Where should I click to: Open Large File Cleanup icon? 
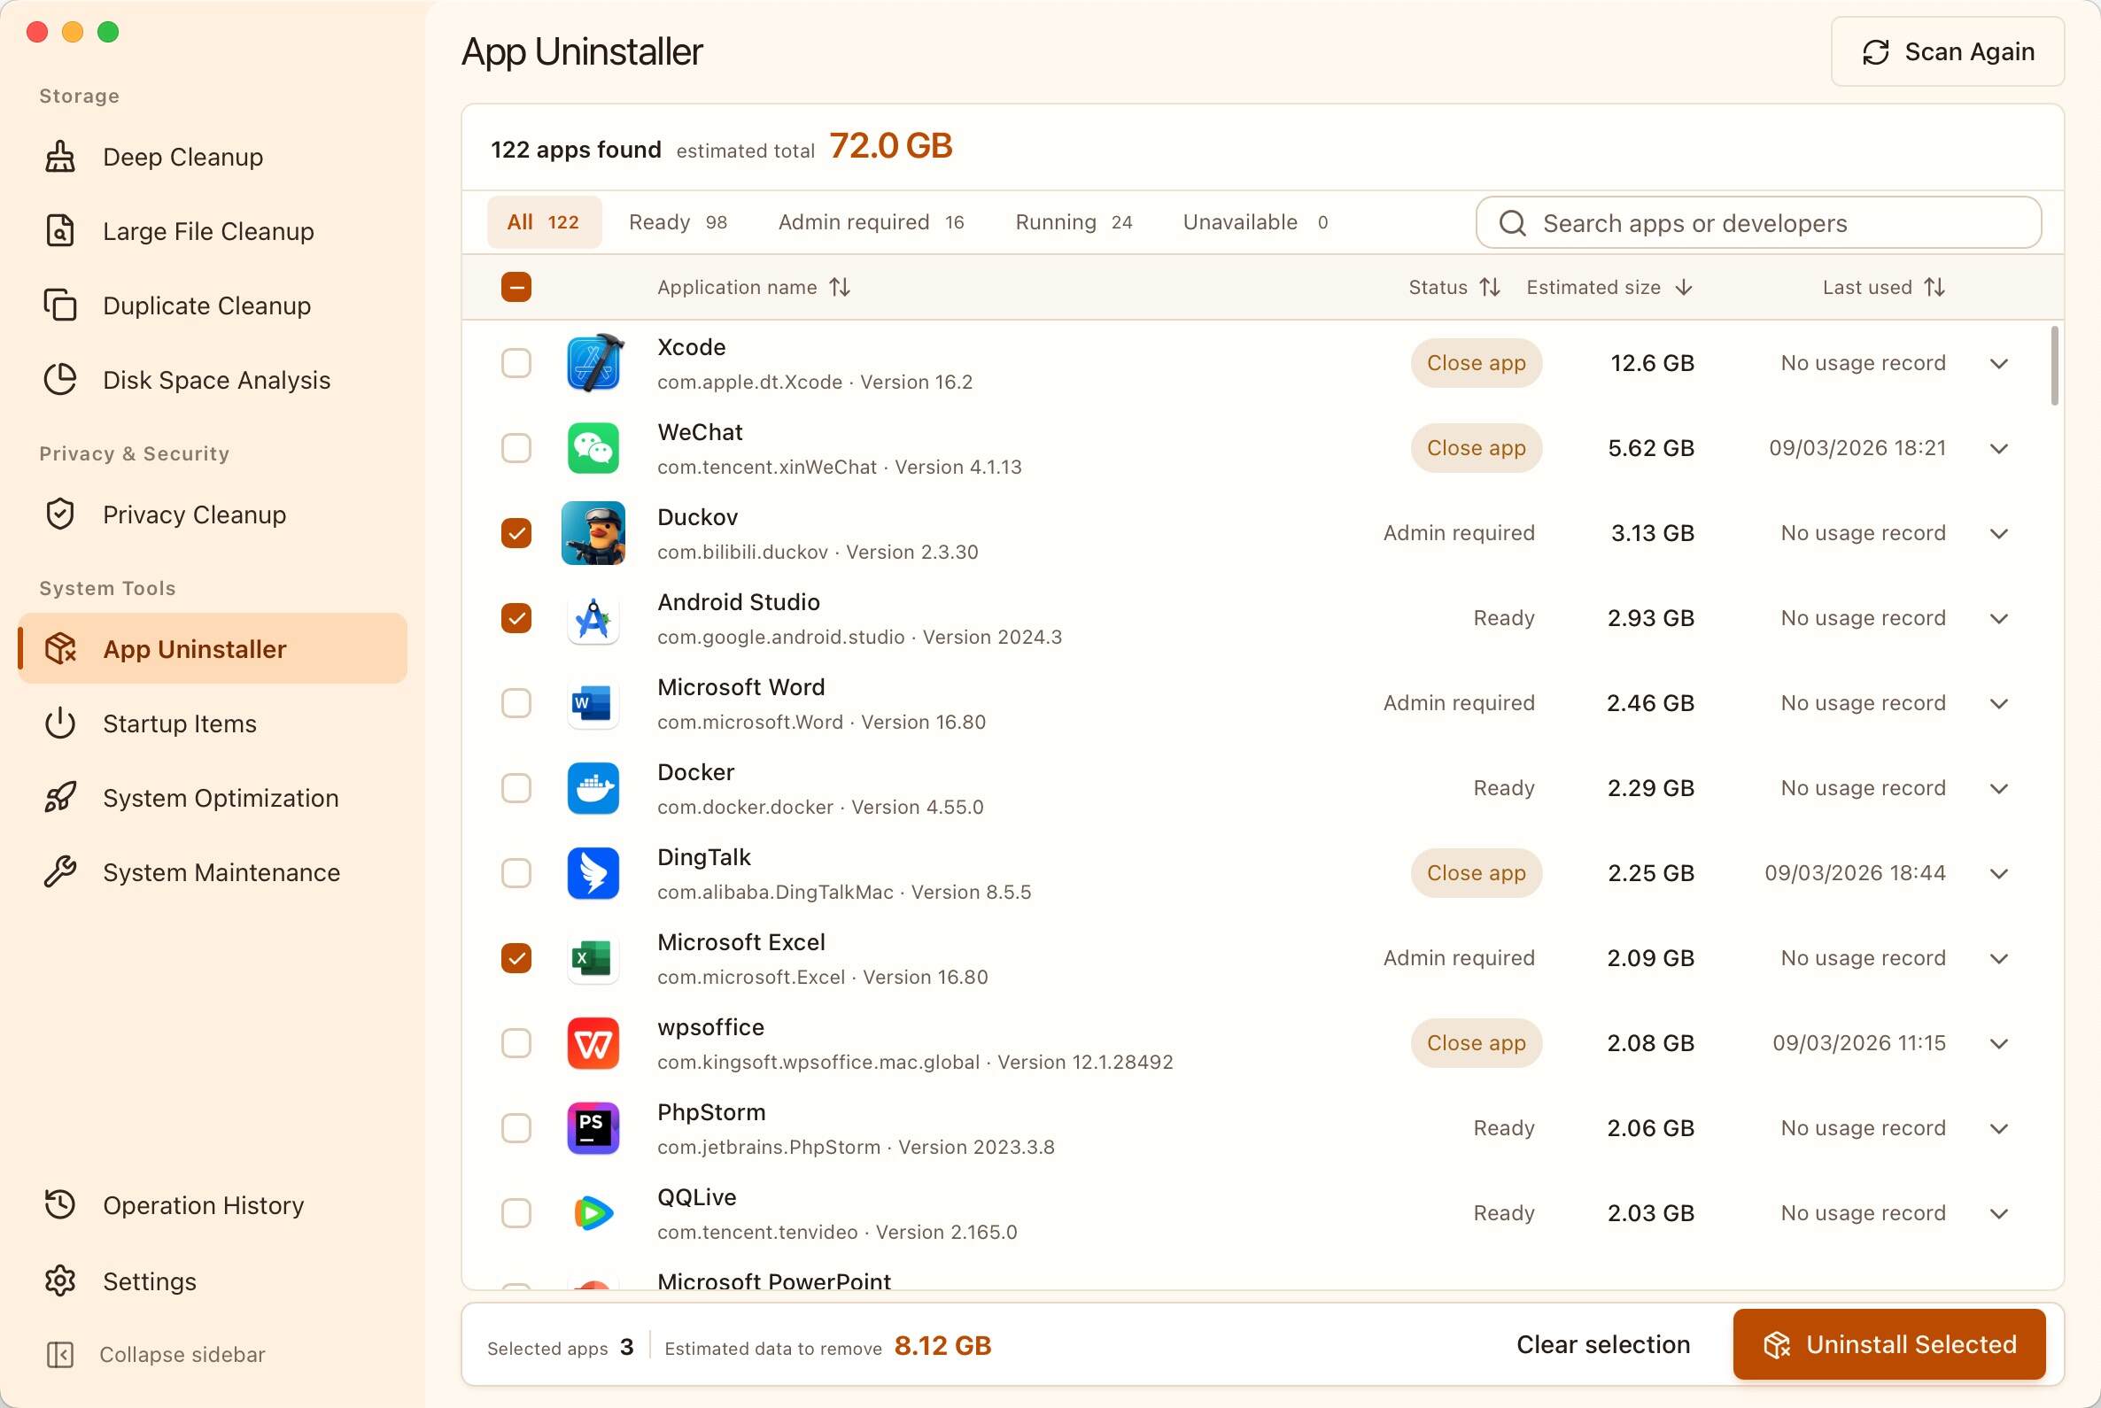[x=60, y=232]
